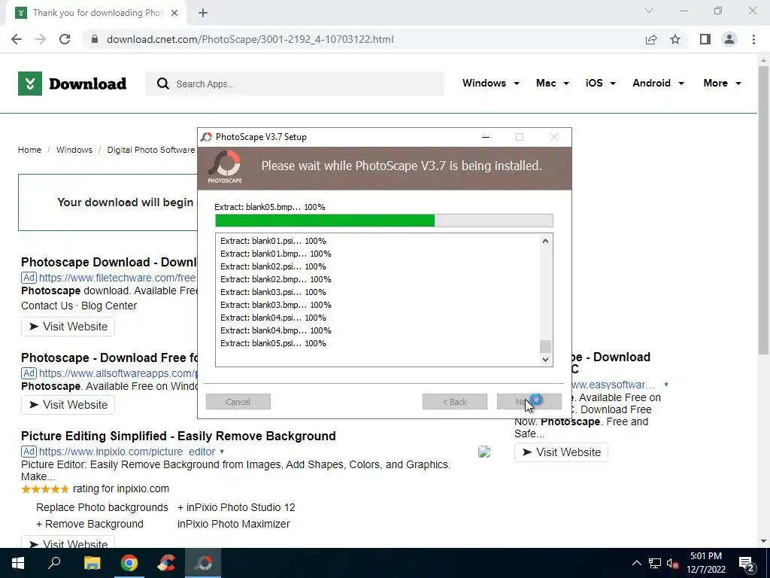Click '< Back' in PhotoScape setup
This screenshot has height=578, width=770.
pyautogui.click(x=455, y=402)
